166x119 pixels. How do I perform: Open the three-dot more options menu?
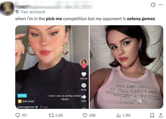coord(161,5)
